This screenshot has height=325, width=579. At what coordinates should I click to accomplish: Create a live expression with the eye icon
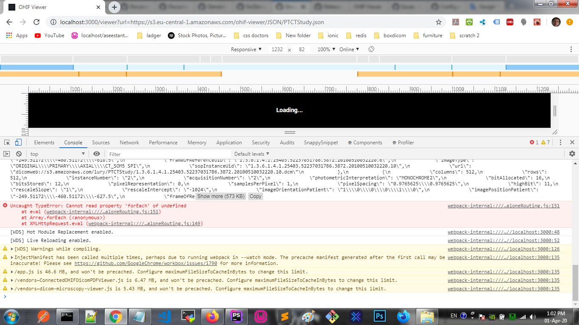click(x=96, y=153)
